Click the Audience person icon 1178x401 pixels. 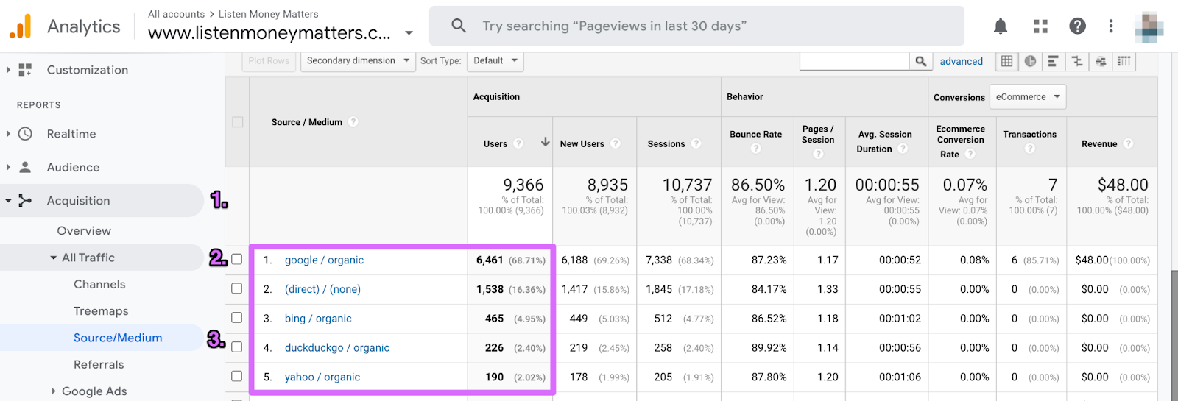[x=25, y=167]
